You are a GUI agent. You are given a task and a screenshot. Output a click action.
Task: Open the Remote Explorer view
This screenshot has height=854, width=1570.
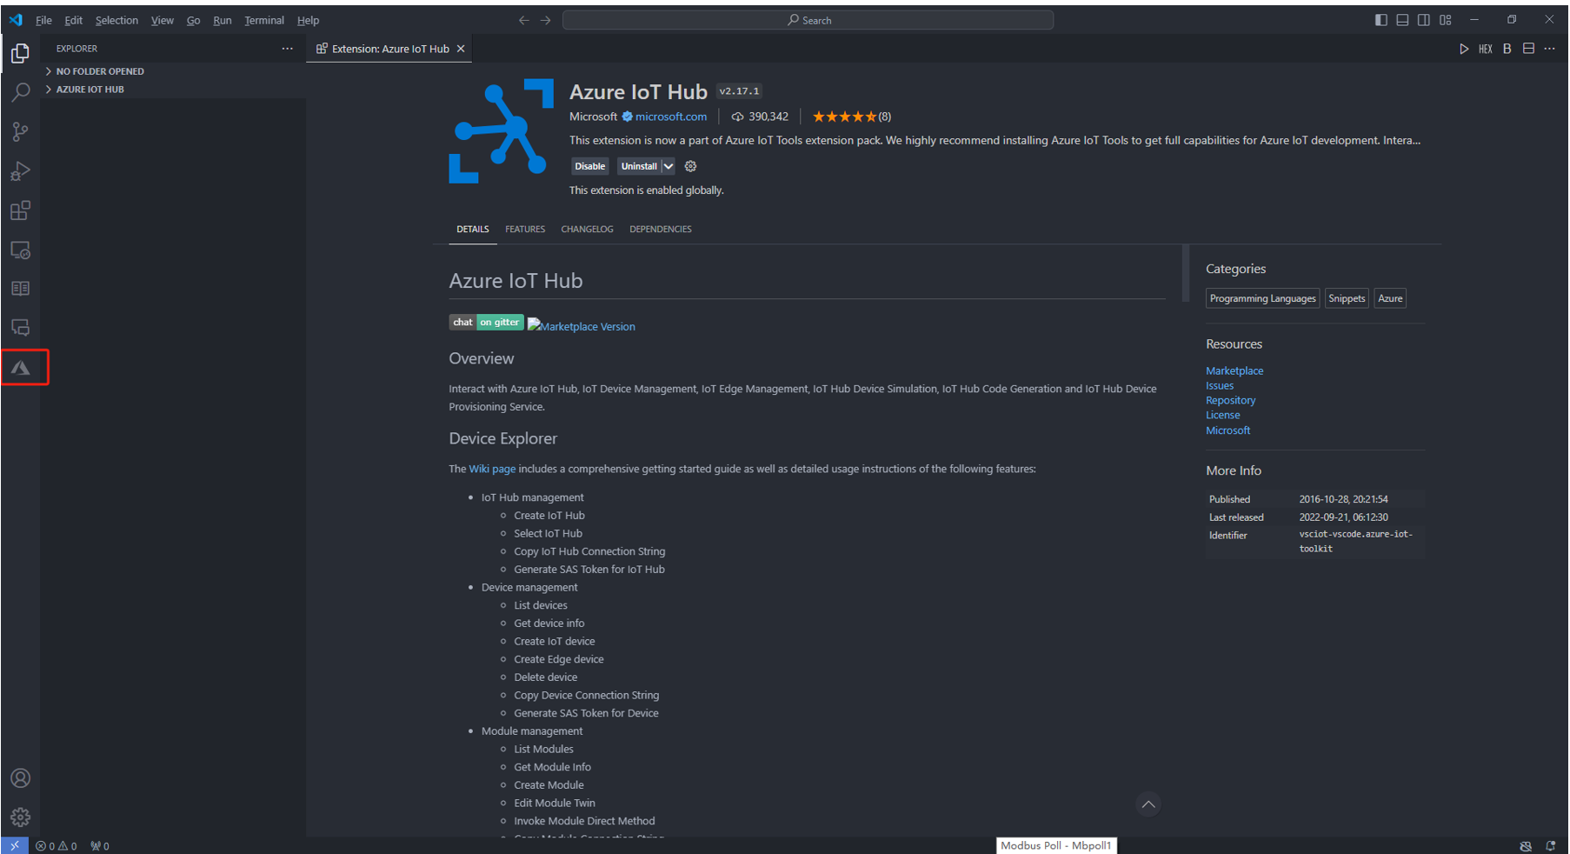coord(20,250)
